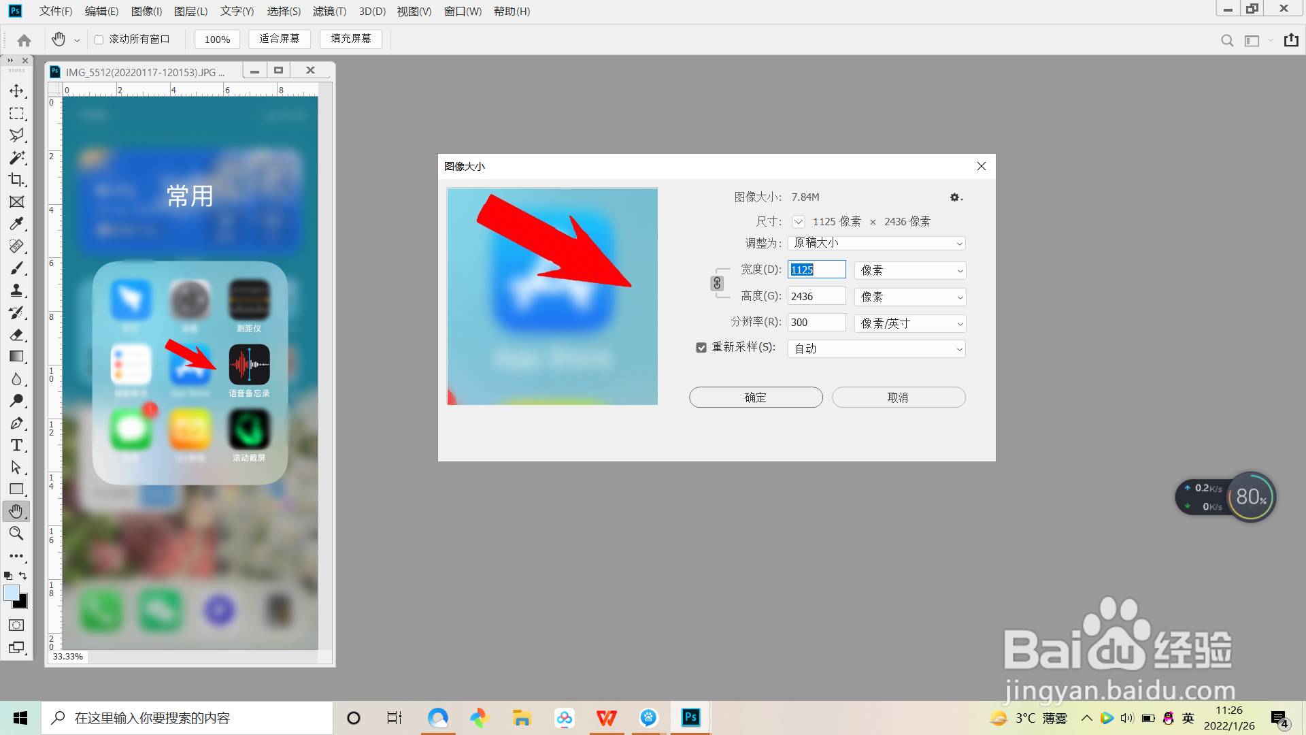Image resolution: width=1306 pixels, height=735 pixels.
Task: Confirm with the 确定 button
Action: [x=756, y=397]
